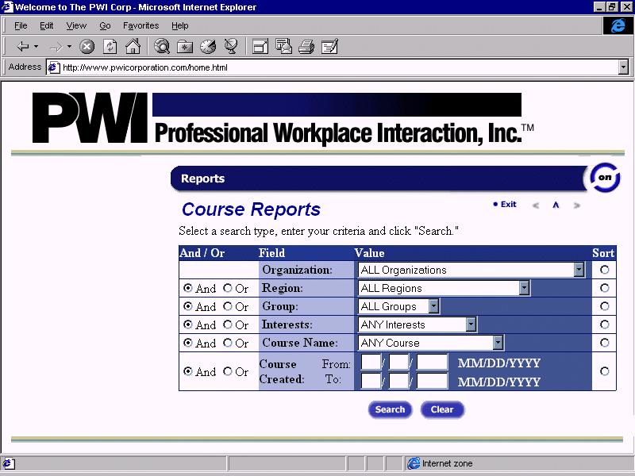The height and width of the screenshot is (476, 635).
Task: Go to Home via house icon
Action: click(x=133, y=47)
